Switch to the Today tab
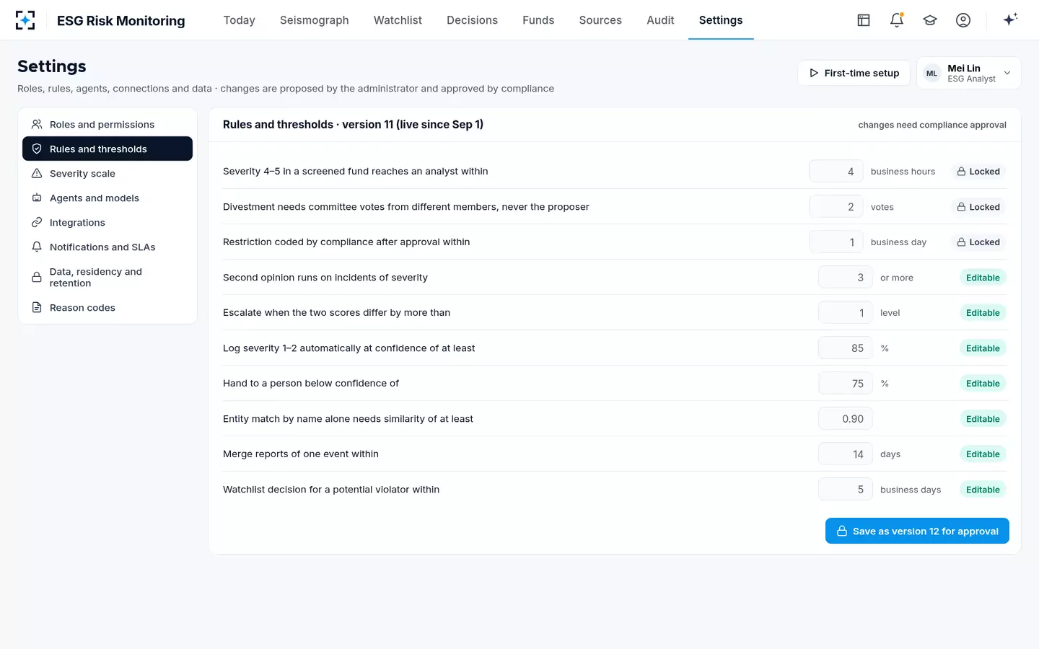Screen dimensions: 1039x649 240,20
